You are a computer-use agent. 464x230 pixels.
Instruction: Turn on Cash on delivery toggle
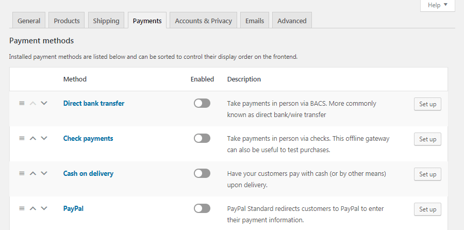pyautogui.click(x=202, y=173)
